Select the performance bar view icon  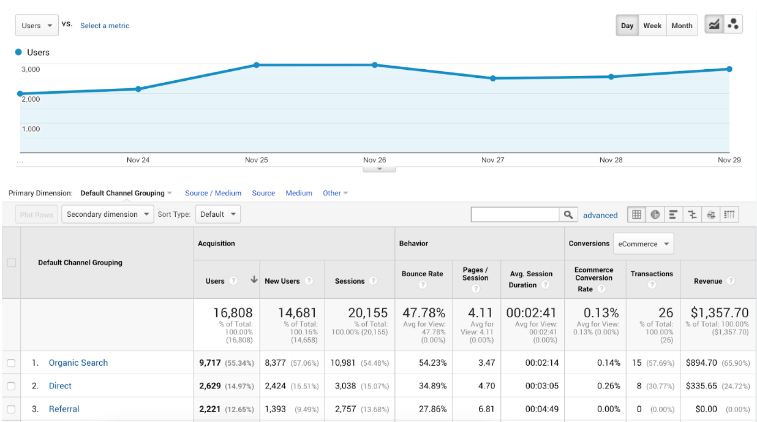pyautogui.click(x=674, y=214)
